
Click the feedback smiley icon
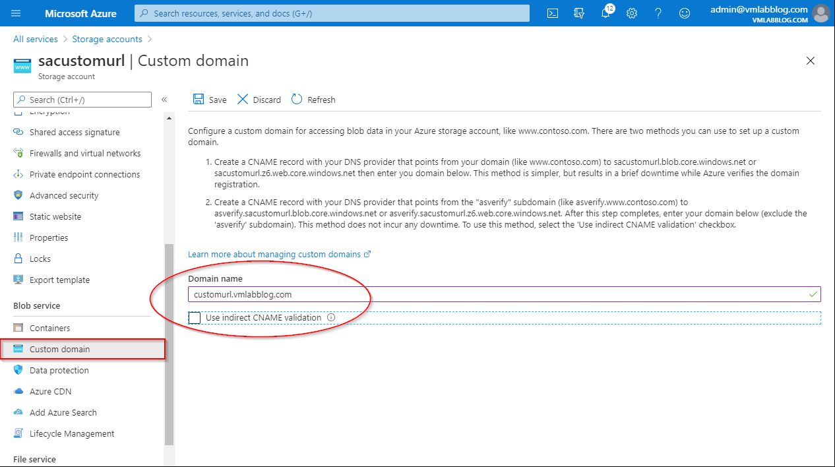pyautogui.click(x=684, y=13)
